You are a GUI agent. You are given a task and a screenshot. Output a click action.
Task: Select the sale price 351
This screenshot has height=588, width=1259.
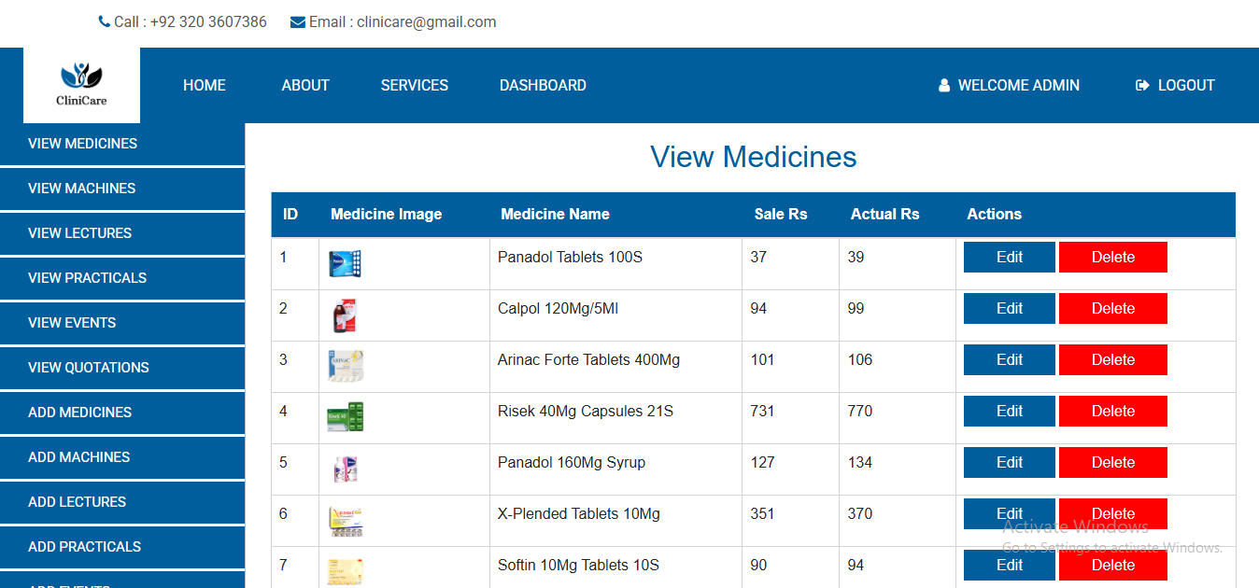pyautogui.click(x=762, y=513)
